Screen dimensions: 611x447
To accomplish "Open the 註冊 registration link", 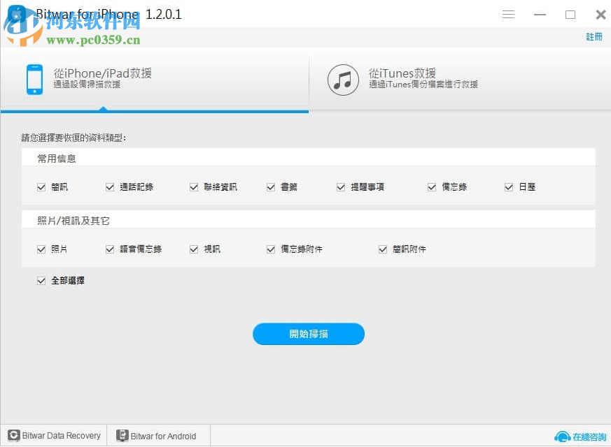I will pos(594,36).
